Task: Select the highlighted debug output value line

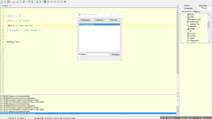Action: pos(99,24)
